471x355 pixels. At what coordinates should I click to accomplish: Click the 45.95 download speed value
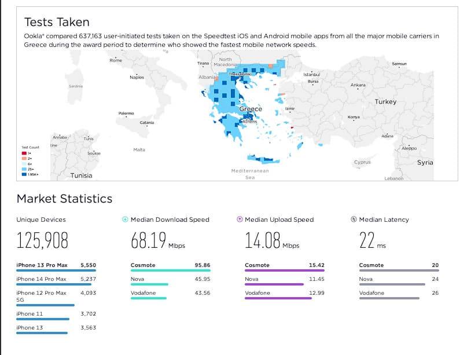203,279
